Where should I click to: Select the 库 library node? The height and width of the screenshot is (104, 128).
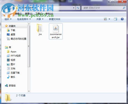tap(8, 47)
